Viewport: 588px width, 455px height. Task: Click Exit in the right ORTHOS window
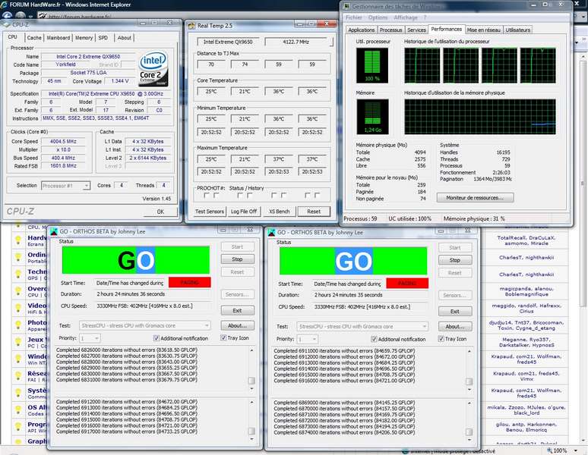tap(455, 312)
